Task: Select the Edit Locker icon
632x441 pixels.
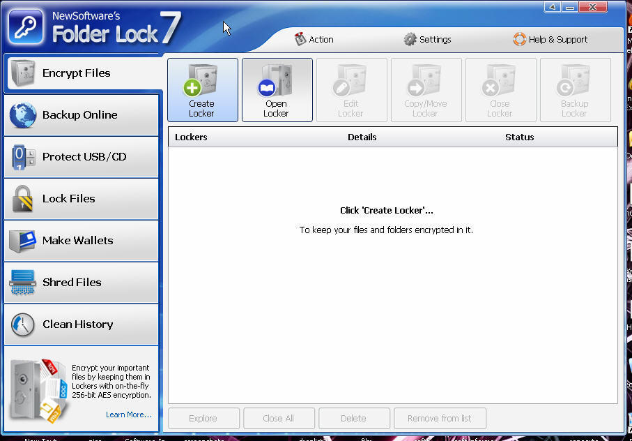Action: (351, 89)
